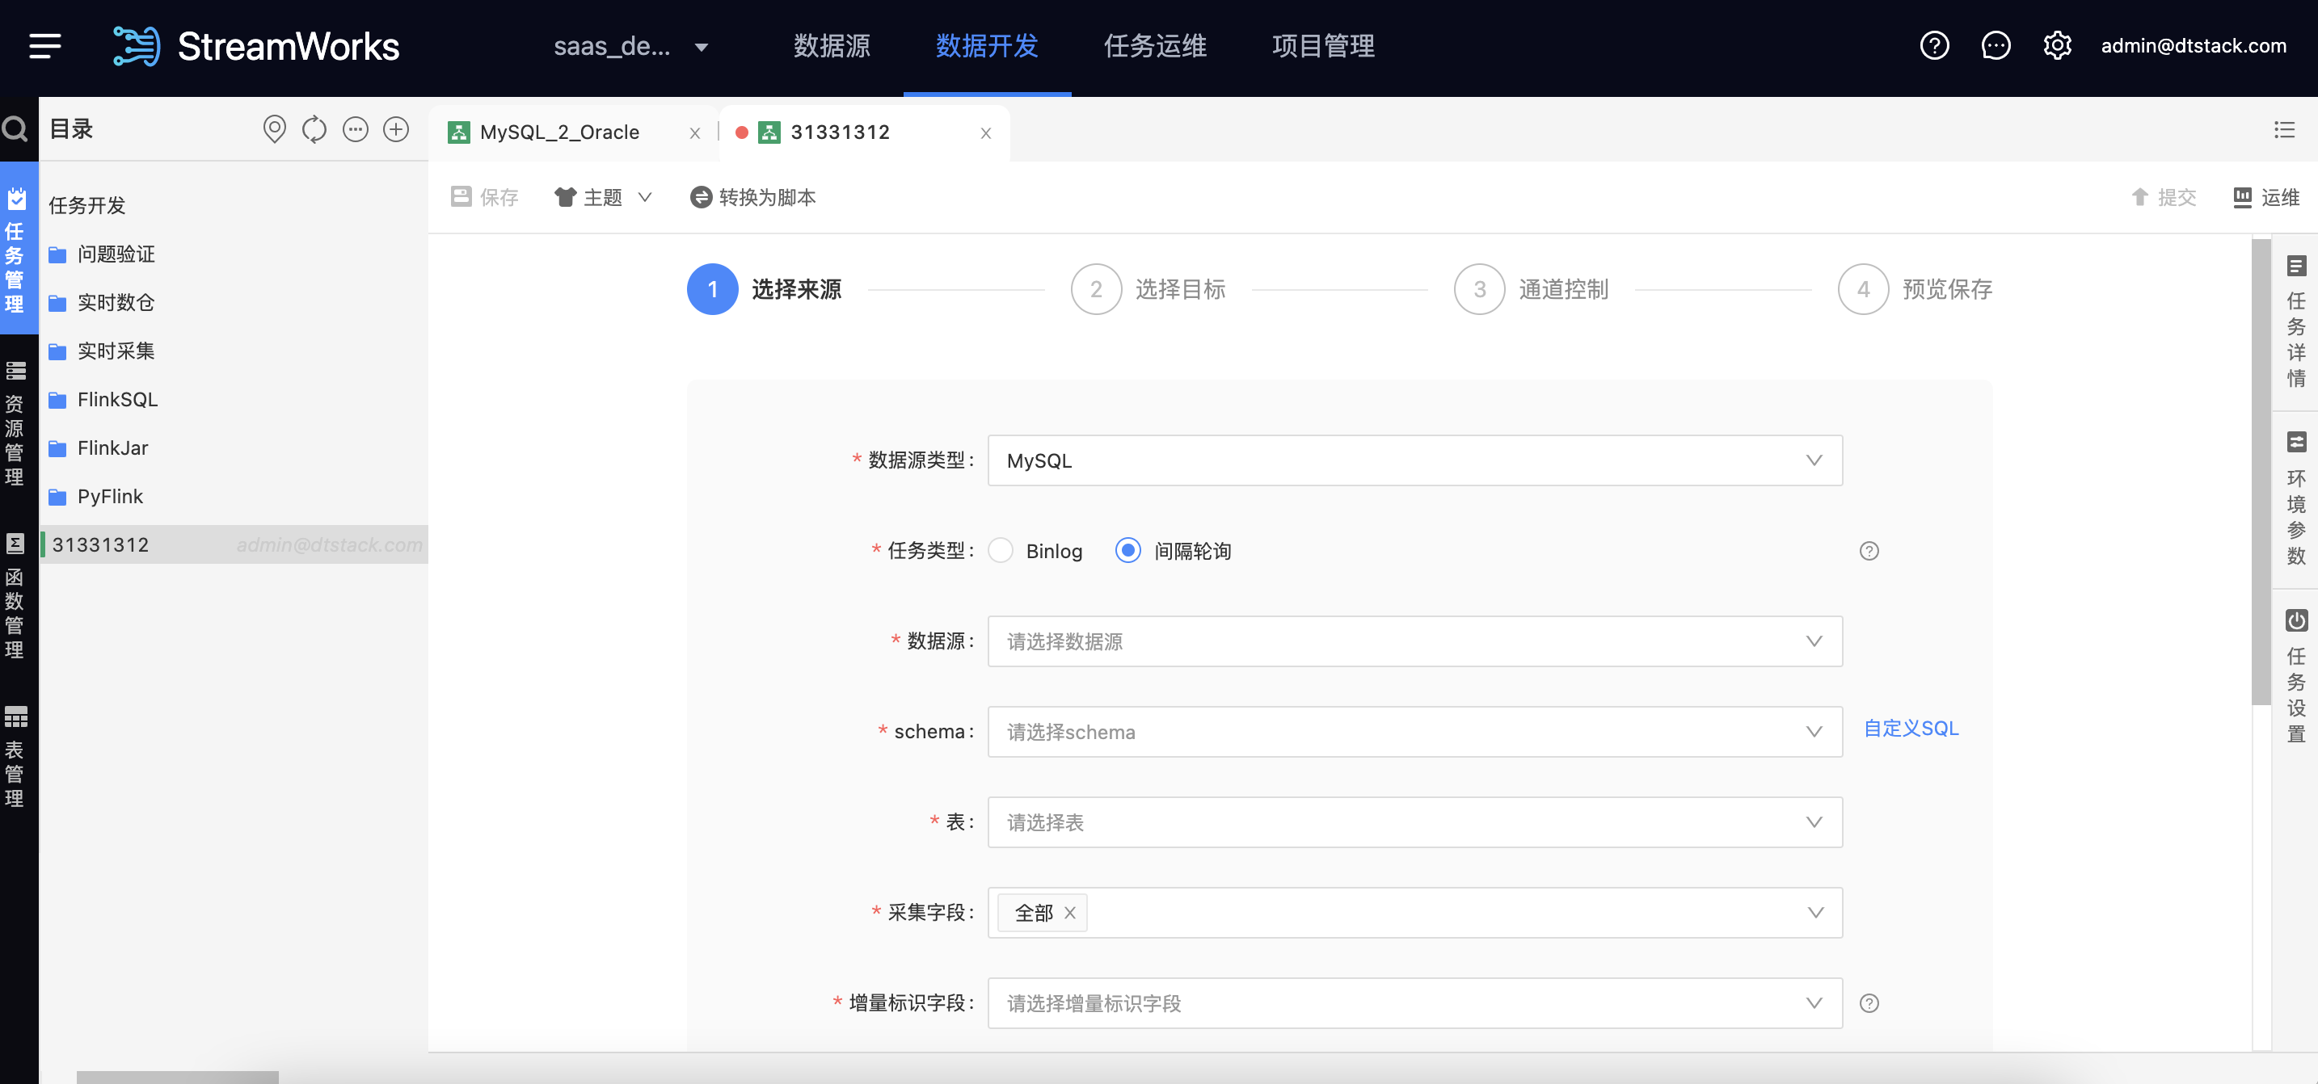
Task: Click step 1 选择来源
Action: point(765,290)
